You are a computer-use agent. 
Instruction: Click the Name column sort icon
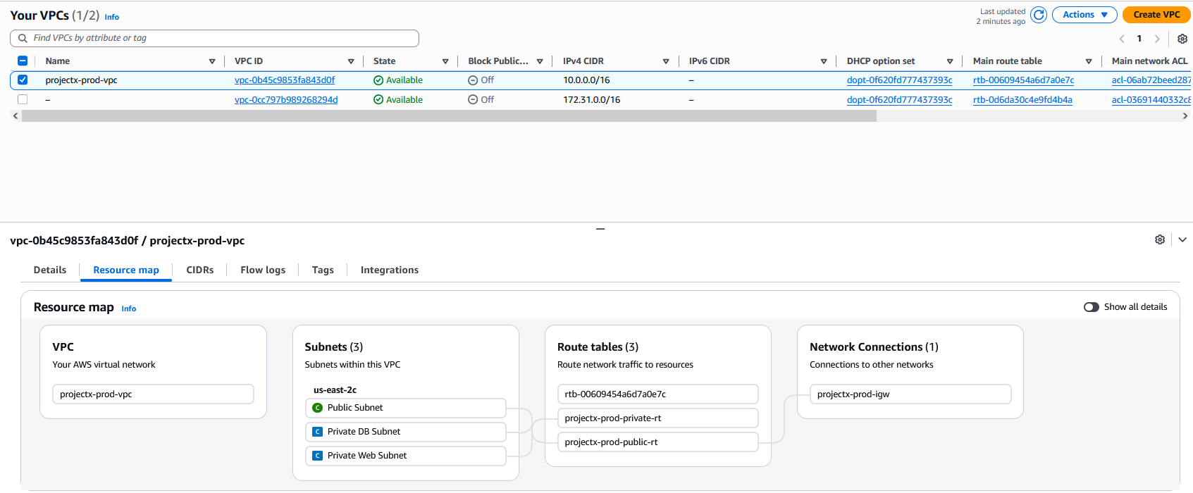212,61
